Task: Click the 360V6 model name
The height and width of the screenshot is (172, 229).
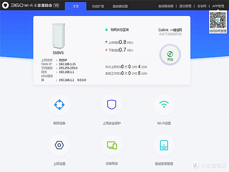Action: point(58,53)
